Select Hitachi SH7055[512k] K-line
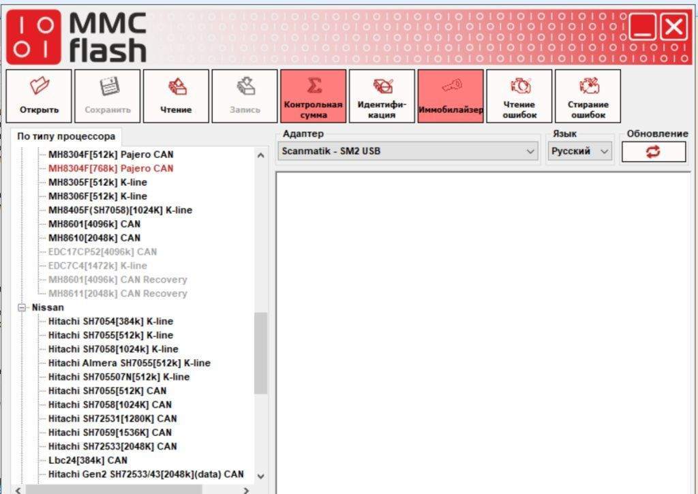This screenshot has height=494, width=698. pyautogui.click(x=111, y=335)
